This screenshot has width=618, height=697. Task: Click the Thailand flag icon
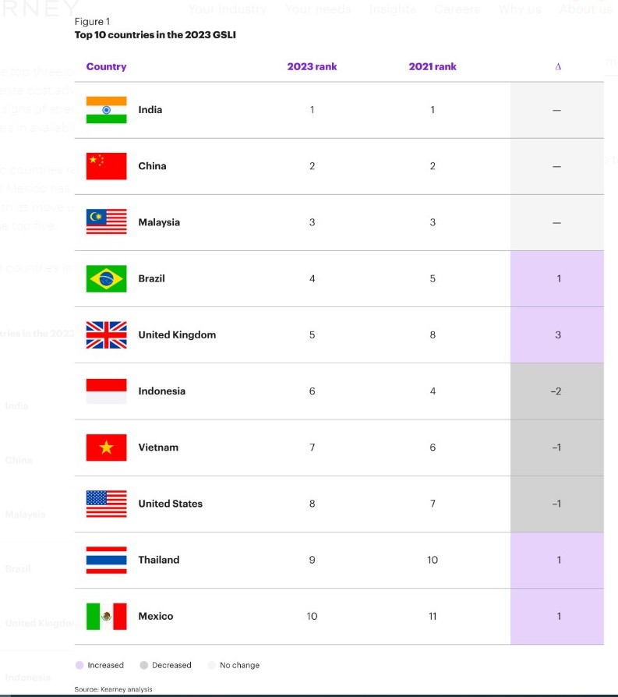[x=106, y=560]
